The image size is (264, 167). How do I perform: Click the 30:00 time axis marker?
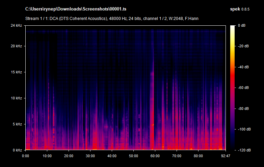pos(90,156)
